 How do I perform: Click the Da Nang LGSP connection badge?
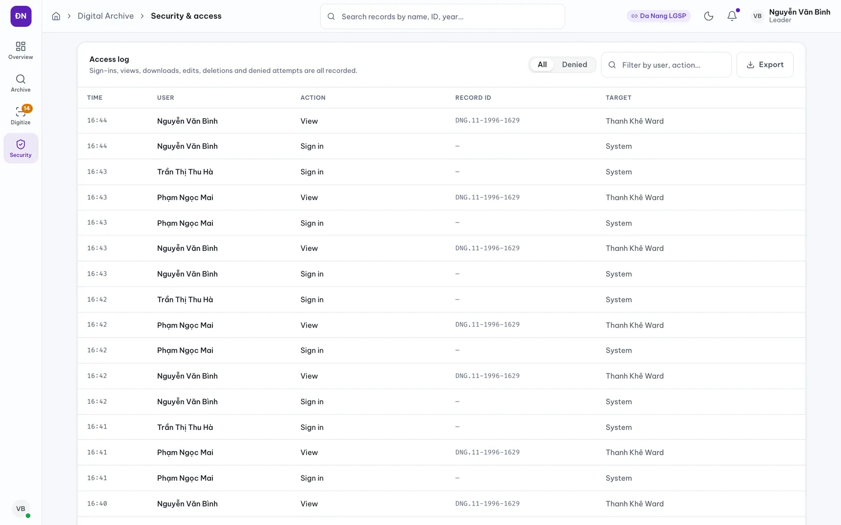(659, 16)
